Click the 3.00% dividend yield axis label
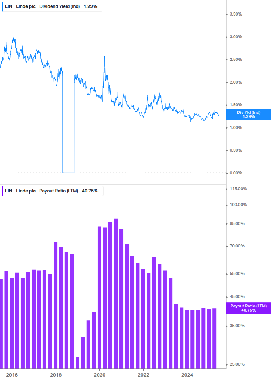 (x=235, y=37)
